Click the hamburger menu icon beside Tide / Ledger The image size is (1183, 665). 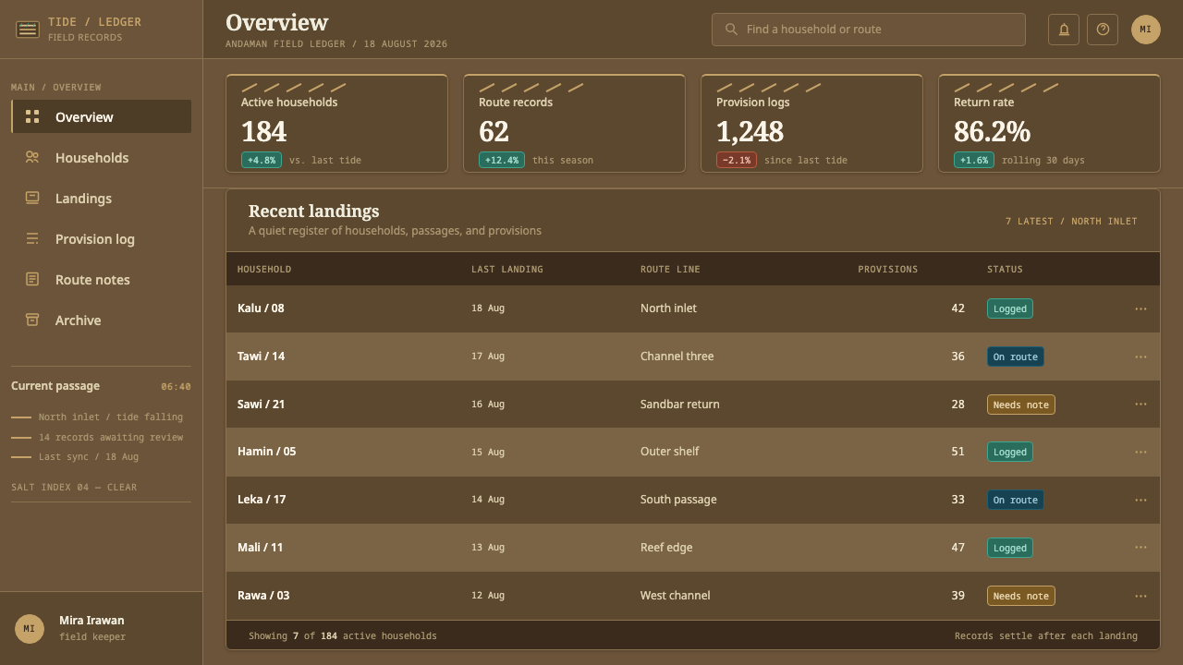28,30
